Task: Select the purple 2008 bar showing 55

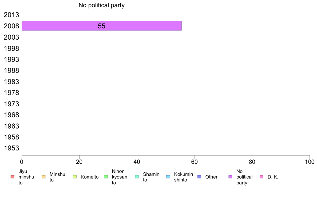Action: point(102,26)
